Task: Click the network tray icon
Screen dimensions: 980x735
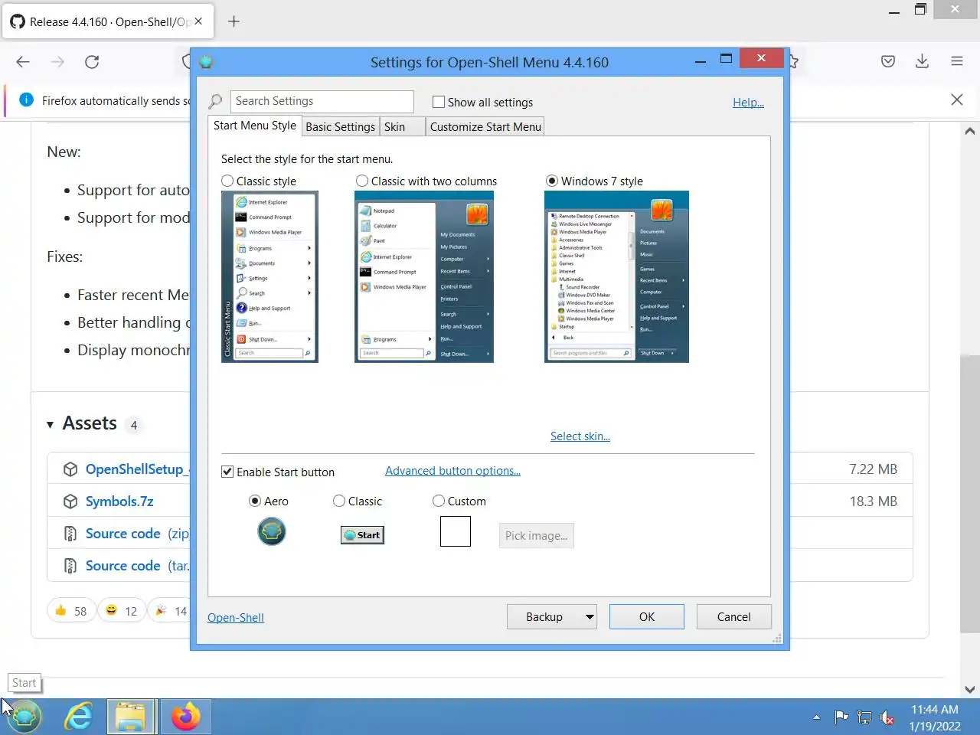Action: tap(864, 717)
